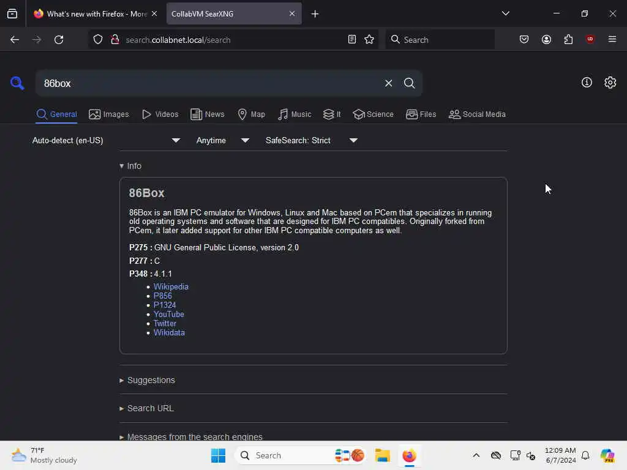Image resolution: width=627 pixels, height=470 pixels.
Task: Close the What's new with Firefox tab
Action: [x=154, y=13]
